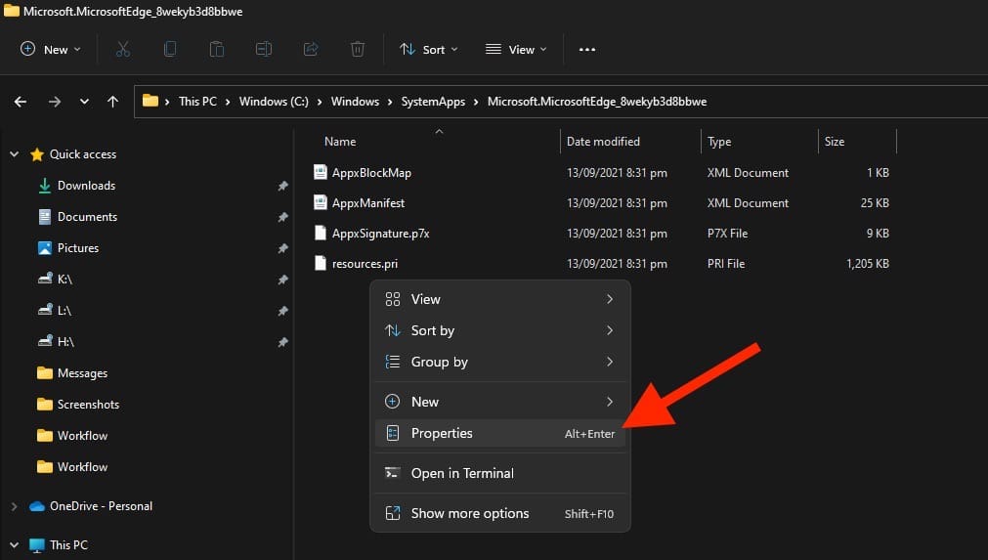Click the Share icon in toolbar

click(x=311, y=49)
